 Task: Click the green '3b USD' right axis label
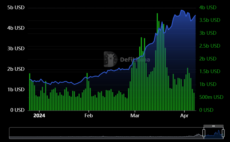[208, 33]
